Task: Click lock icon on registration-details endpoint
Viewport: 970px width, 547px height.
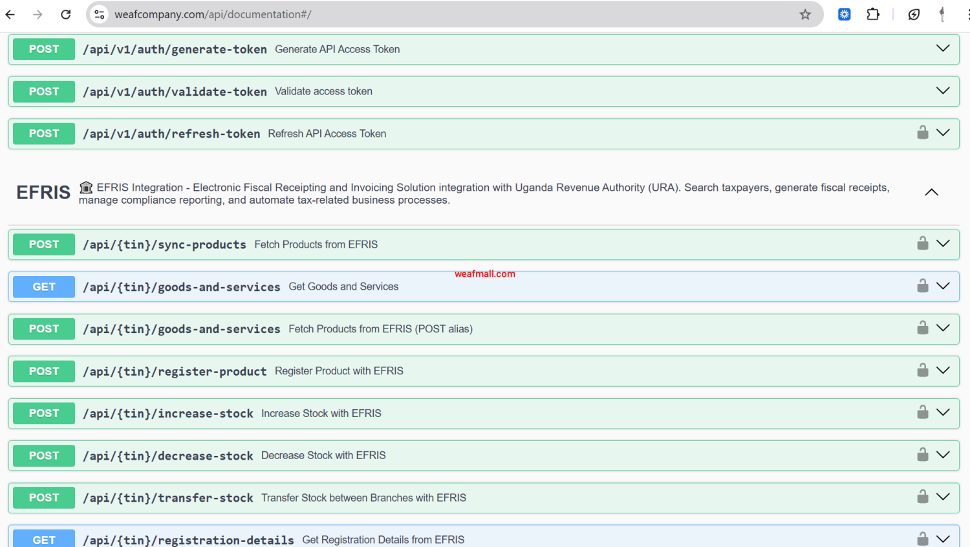Action: pyautogui.click(x=923, y=539)
